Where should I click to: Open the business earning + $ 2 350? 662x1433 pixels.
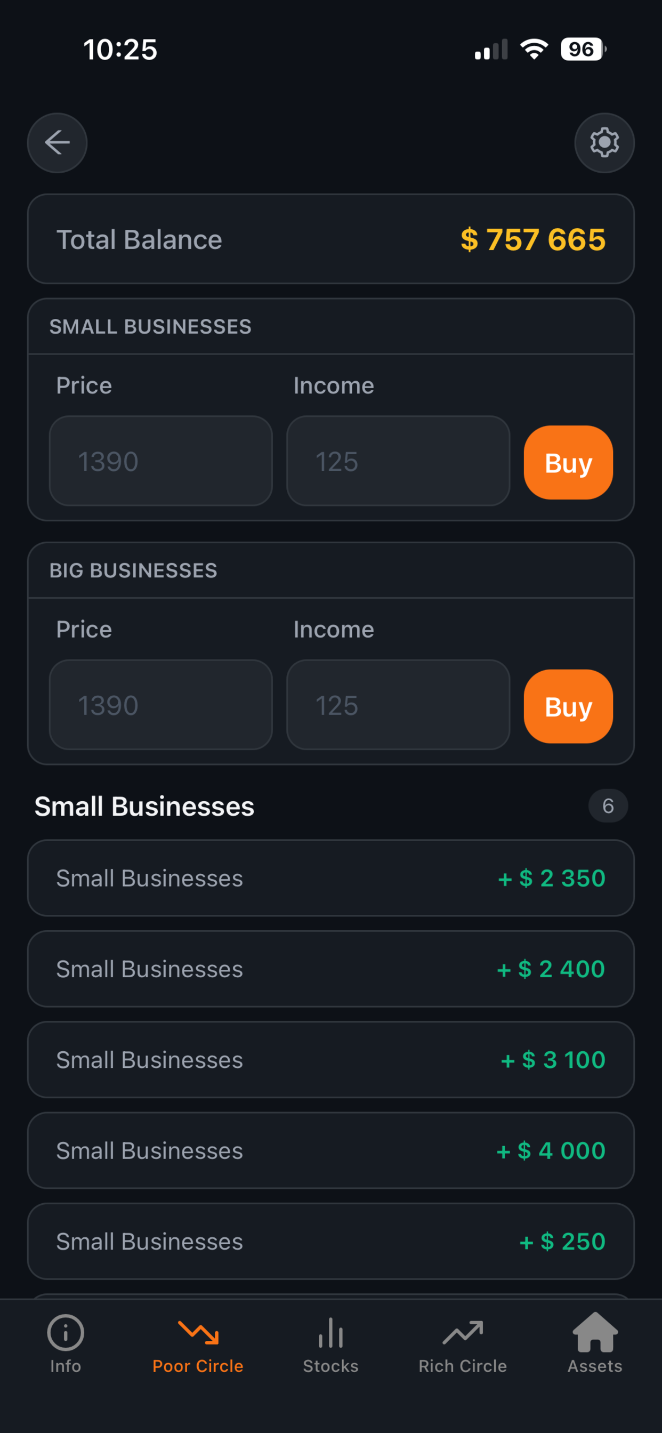click(x=331, y=878)
